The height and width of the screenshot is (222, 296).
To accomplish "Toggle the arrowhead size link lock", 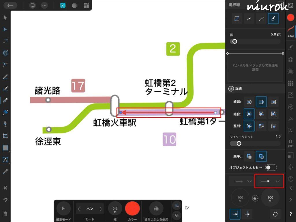I will coord(255,198).
